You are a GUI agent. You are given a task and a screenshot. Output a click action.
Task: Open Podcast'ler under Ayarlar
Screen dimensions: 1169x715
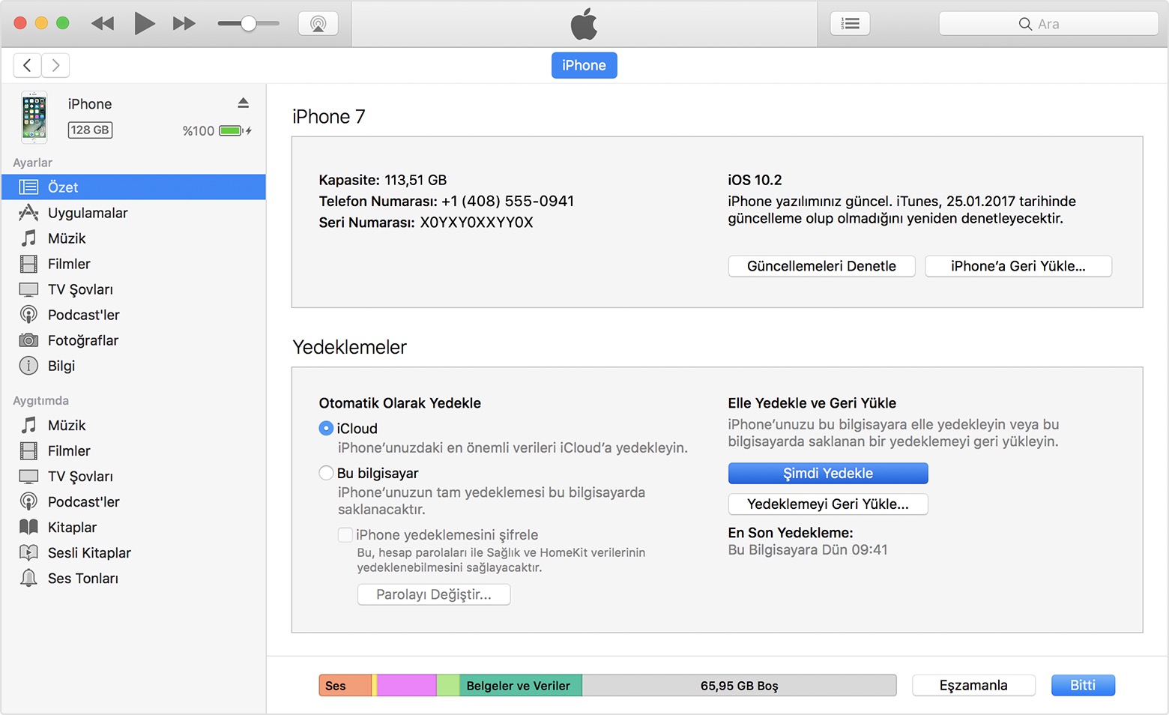[x=133, y=315]
